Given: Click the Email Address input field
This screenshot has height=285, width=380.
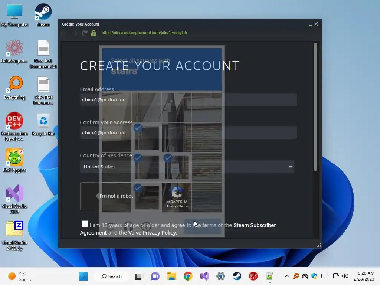Looking at the screenshot, I should 188,99.
